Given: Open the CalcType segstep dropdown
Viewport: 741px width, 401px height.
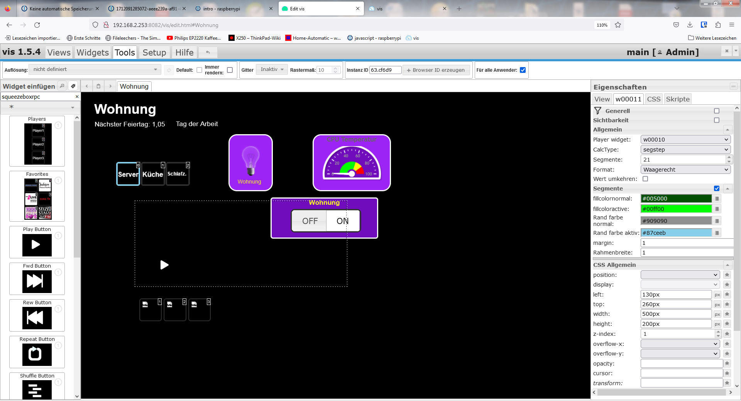Looking at the screenshot, I should pos(685,150).
